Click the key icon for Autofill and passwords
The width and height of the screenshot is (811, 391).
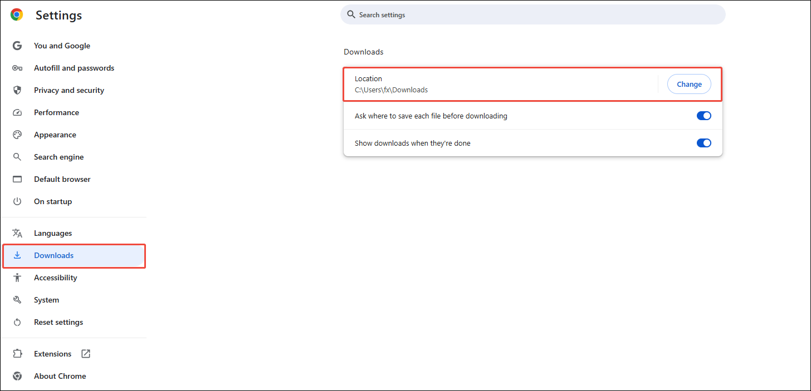pyautogui.click(x=17, y=68)
